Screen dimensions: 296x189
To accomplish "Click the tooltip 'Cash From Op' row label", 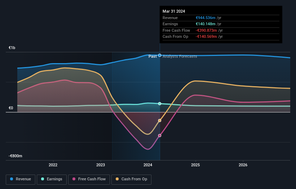I will [x=175, y=37].
